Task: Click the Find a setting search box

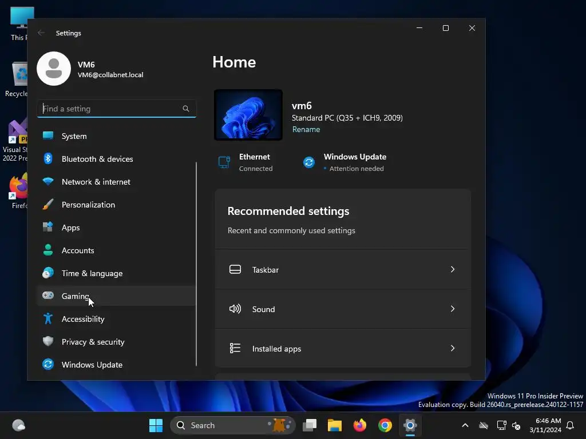Action: [x=117, y=109]
